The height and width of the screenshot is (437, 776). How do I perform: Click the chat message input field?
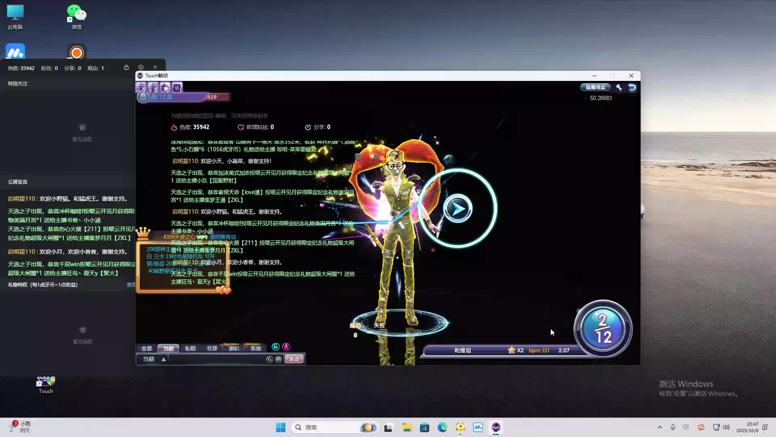216,359
